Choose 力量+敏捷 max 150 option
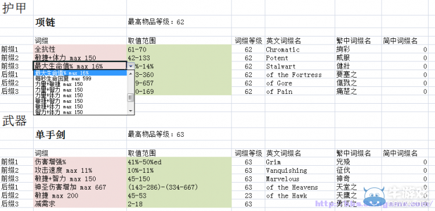435x211 pixels. (x=81, y=84)
